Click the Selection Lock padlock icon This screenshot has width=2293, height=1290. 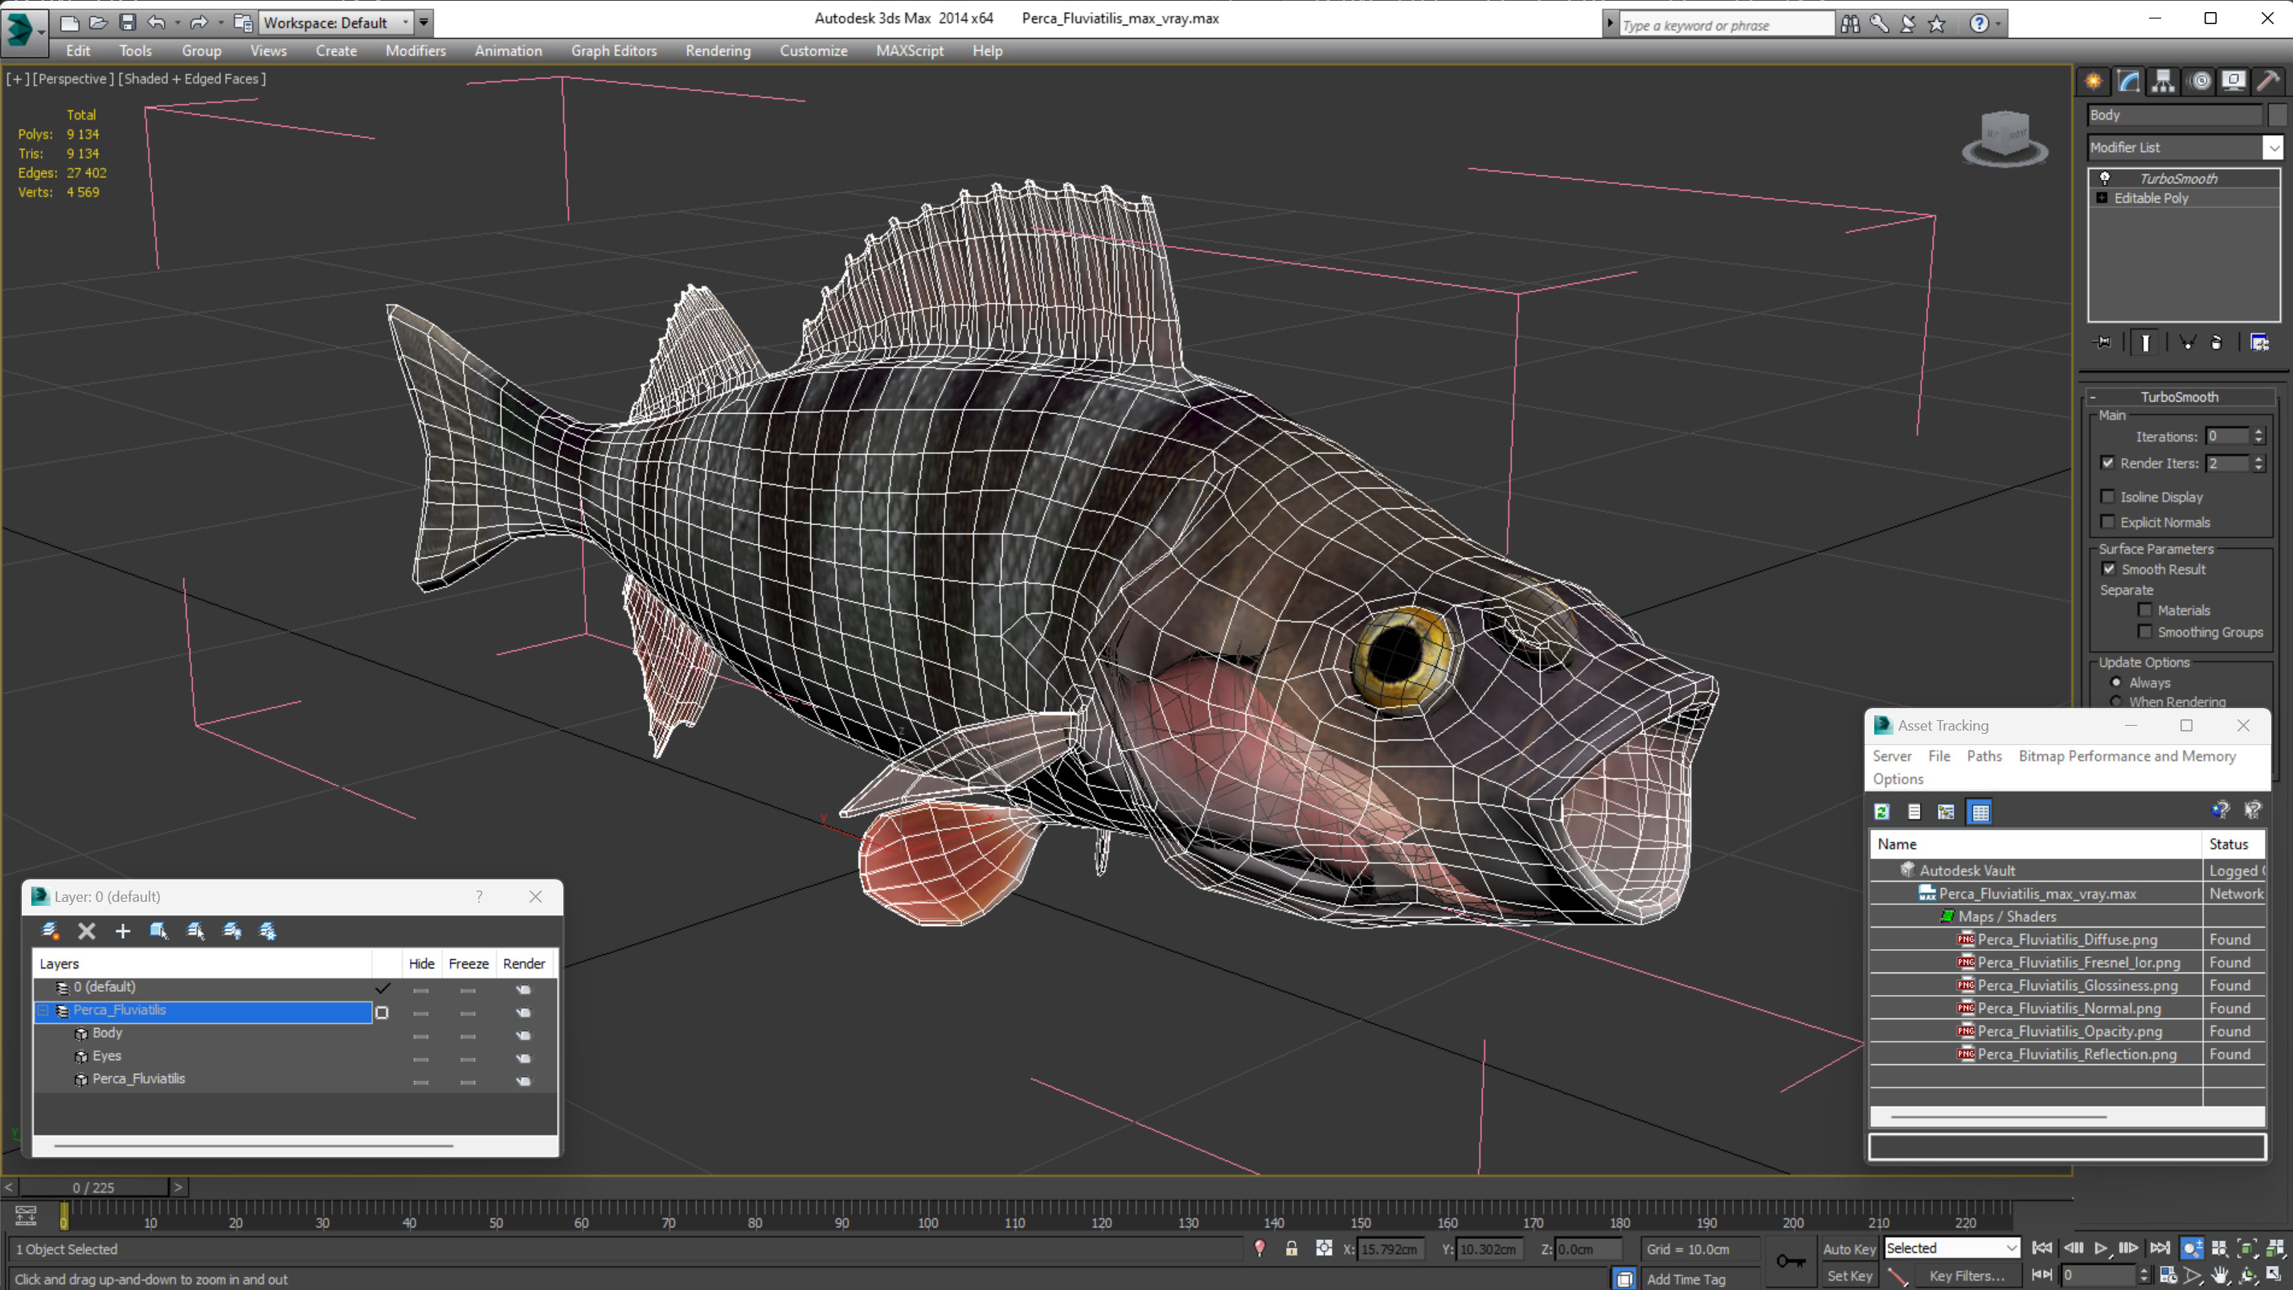pyautogui.click(x=1291, y=1248)
